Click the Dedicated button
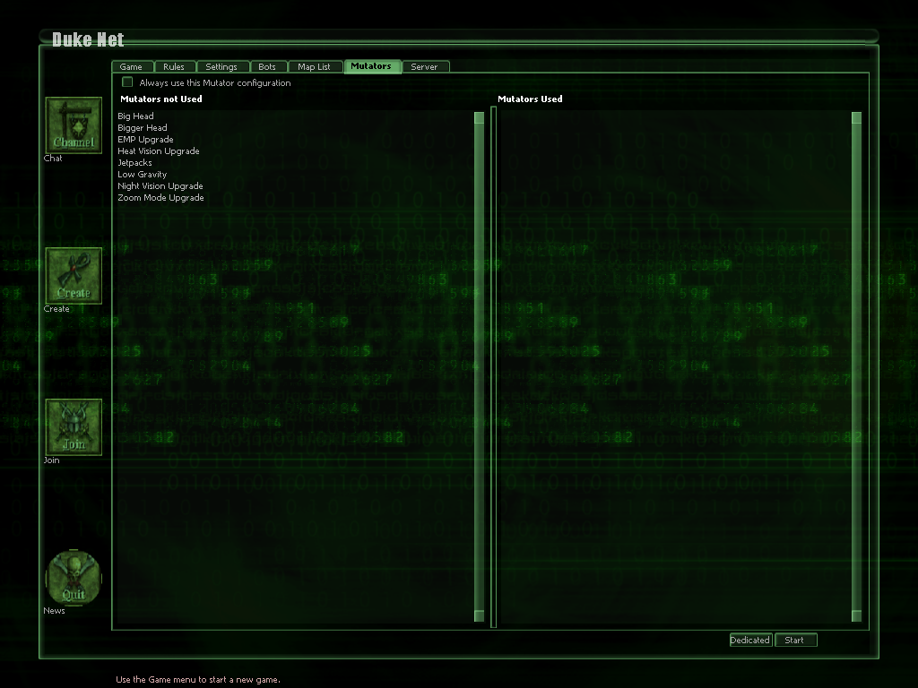This screenshot has width=918, height=688. (x=750, y=640)
